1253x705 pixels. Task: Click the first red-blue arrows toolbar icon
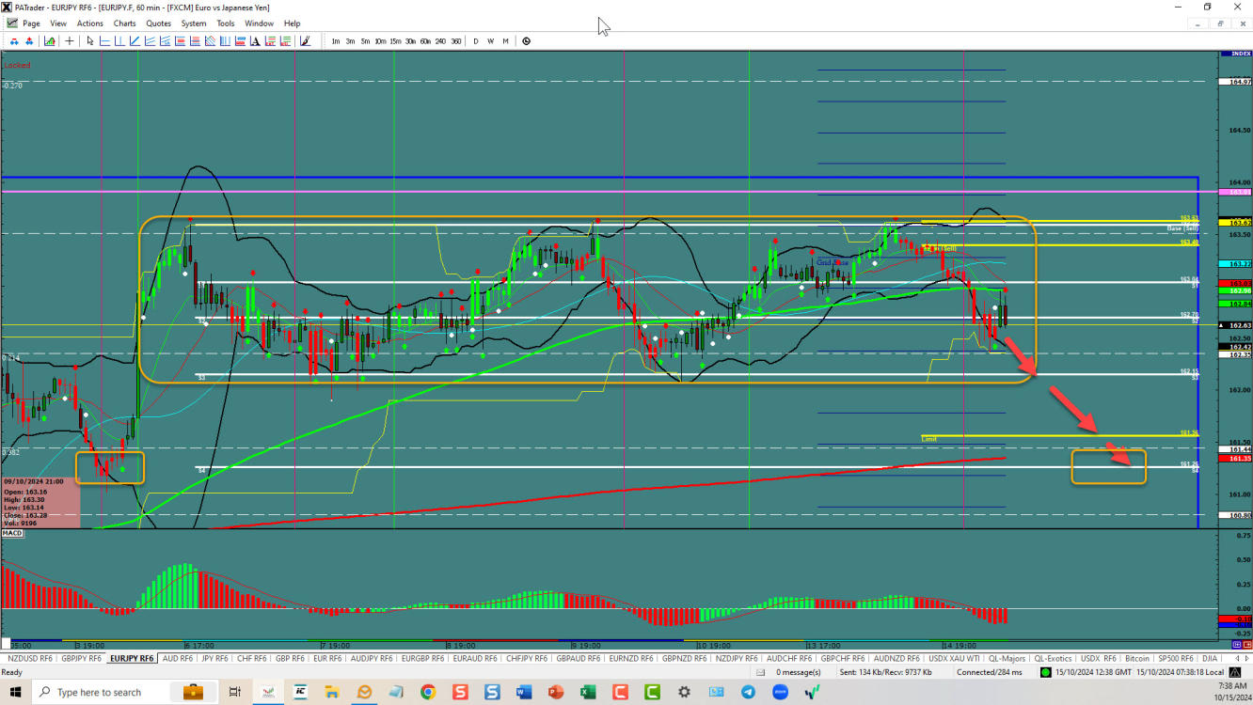point(14,41)
